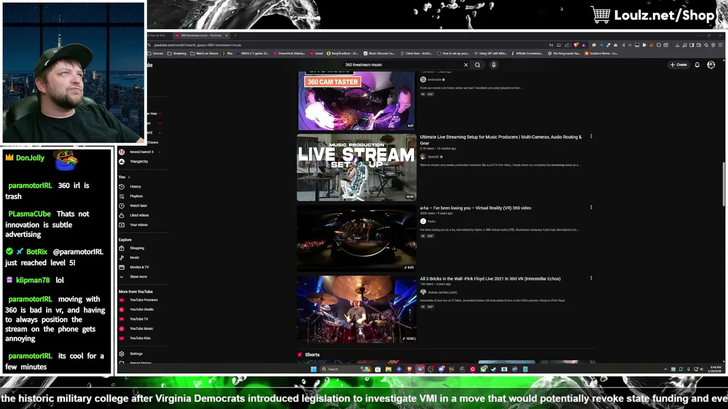This screenshot has height=409, width=728.
Task: Open the Pink Floyd drummer video thumbnail
Action: point(357,309)
